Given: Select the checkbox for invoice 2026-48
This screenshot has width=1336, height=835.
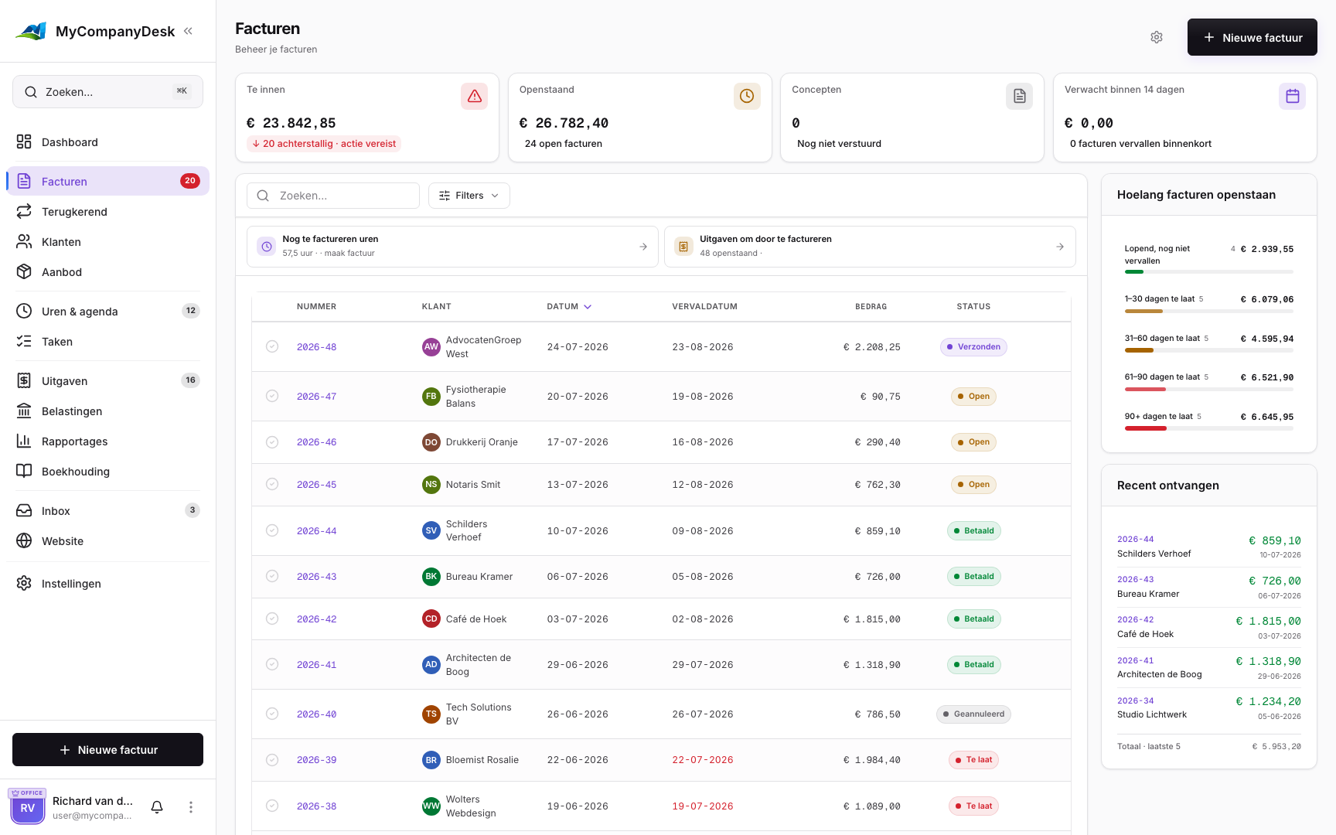Looking at the screenshot, I should click(272, 346).
